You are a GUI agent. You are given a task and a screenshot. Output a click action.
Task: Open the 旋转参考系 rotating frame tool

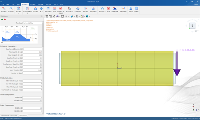[115, 9]
